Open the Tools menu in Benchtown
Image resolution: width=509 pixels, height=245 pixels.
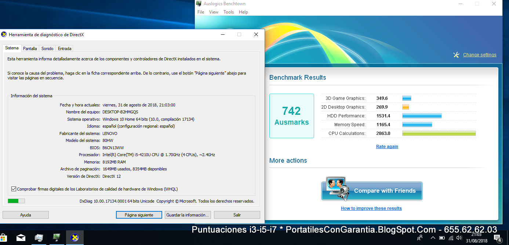(229, 12)
